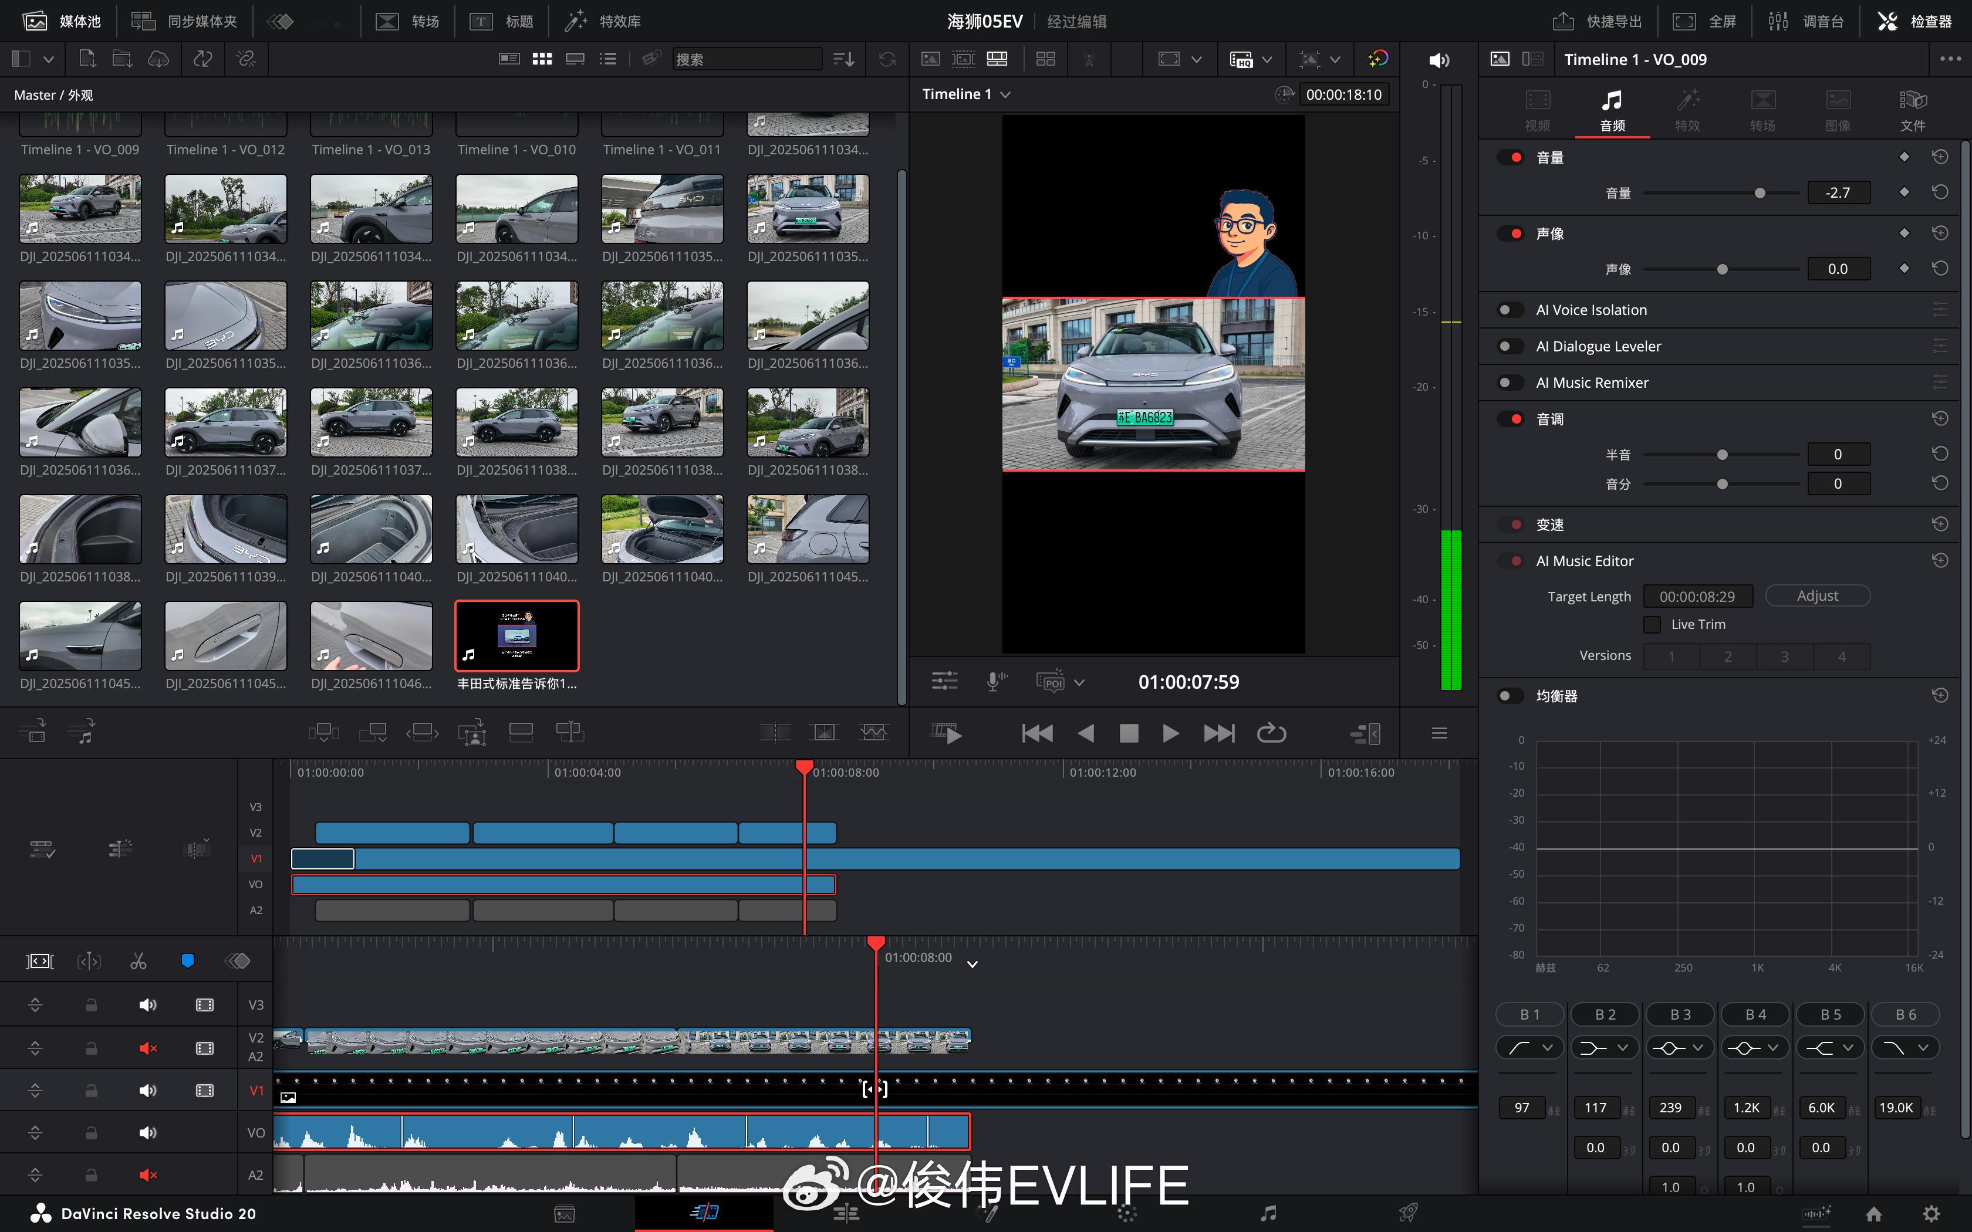
Task: Play in reverse
Action: (x=1085, y=733)
